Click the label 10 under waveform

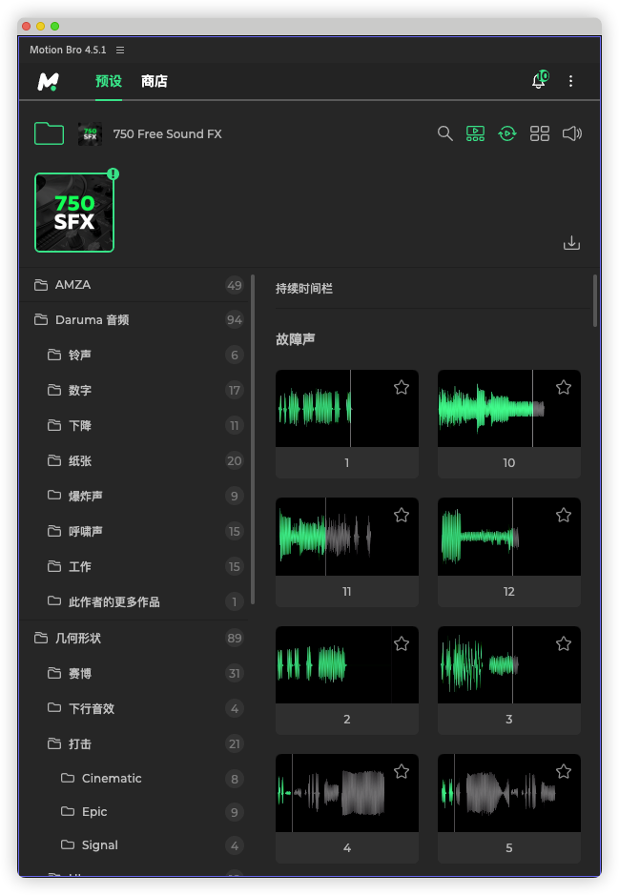point(508,463)
